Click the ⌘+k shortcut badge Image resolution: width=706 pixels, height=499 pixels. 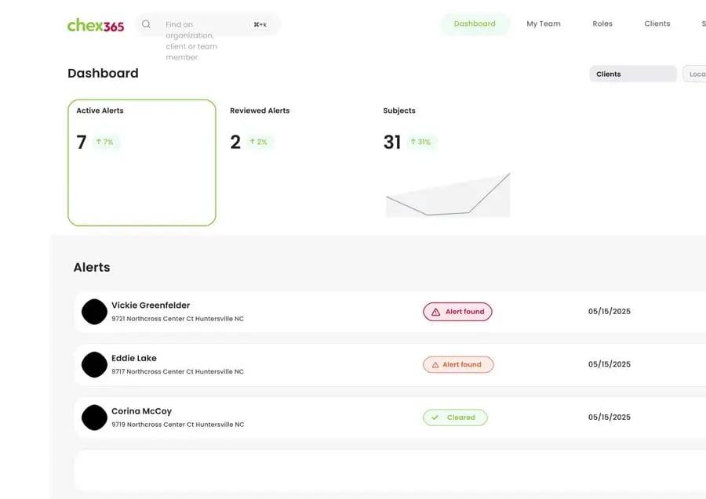(x=260, y=24)
